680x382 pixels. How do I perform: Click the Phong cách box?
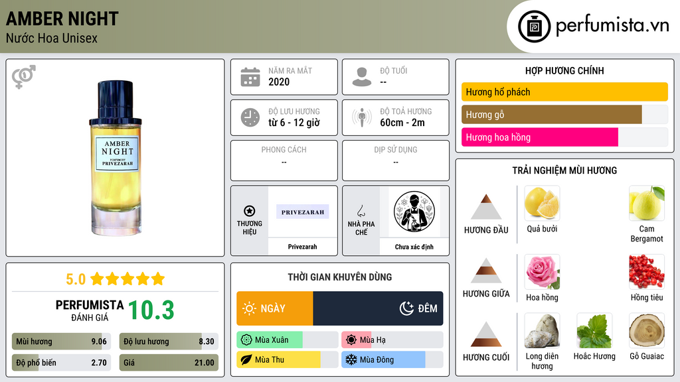pos(284,160)
